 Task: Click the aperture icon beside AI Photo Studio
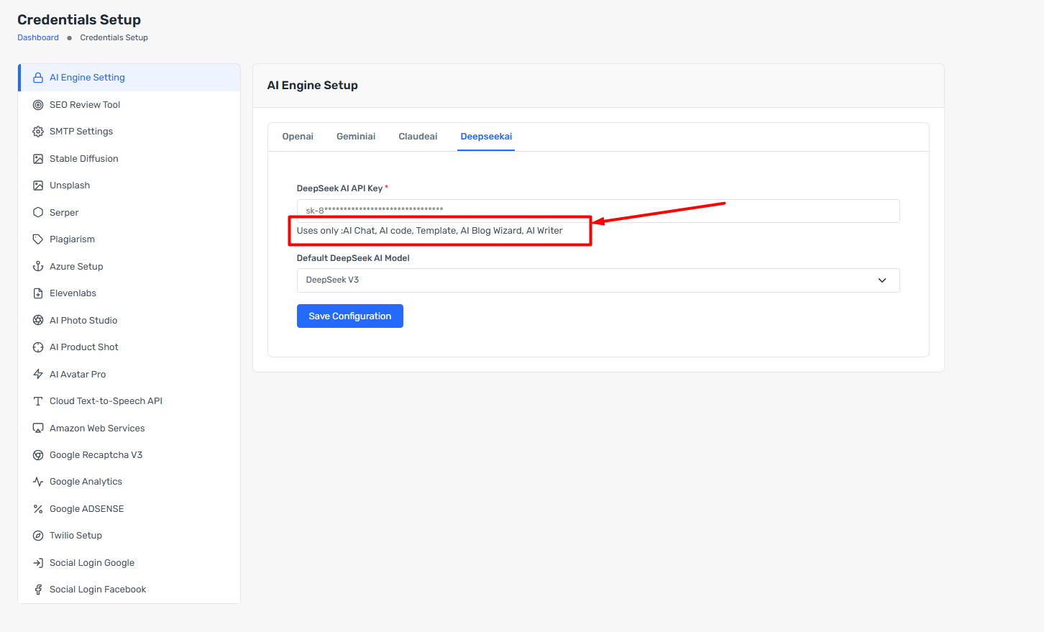[x=38, y=321]
